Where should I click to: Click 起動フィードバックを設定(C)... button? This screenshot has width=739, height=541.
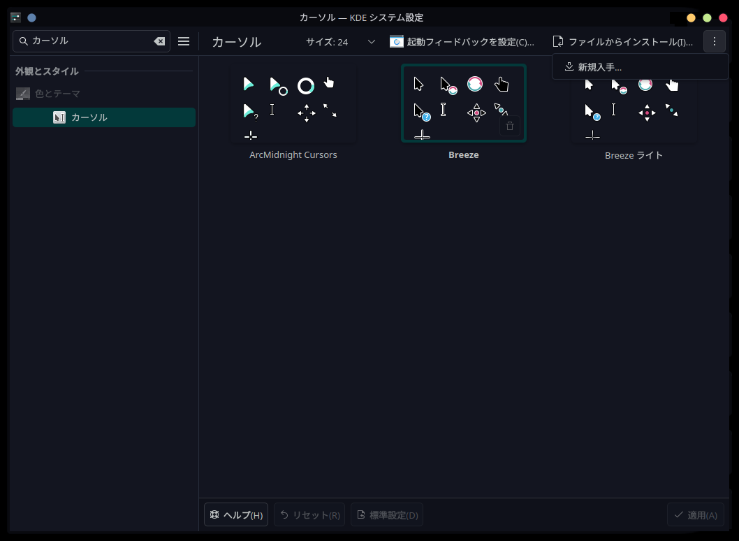pos(462,42)
